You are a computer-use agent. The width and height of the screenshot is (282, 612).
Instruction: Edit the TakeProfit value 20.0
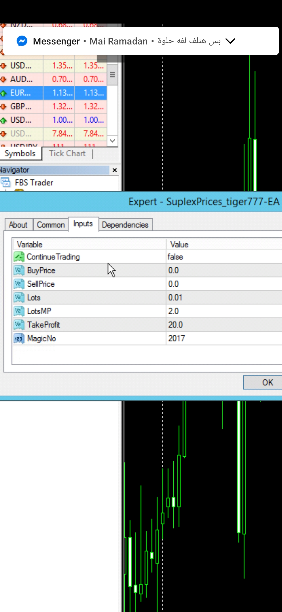click(x=175, y=325)
